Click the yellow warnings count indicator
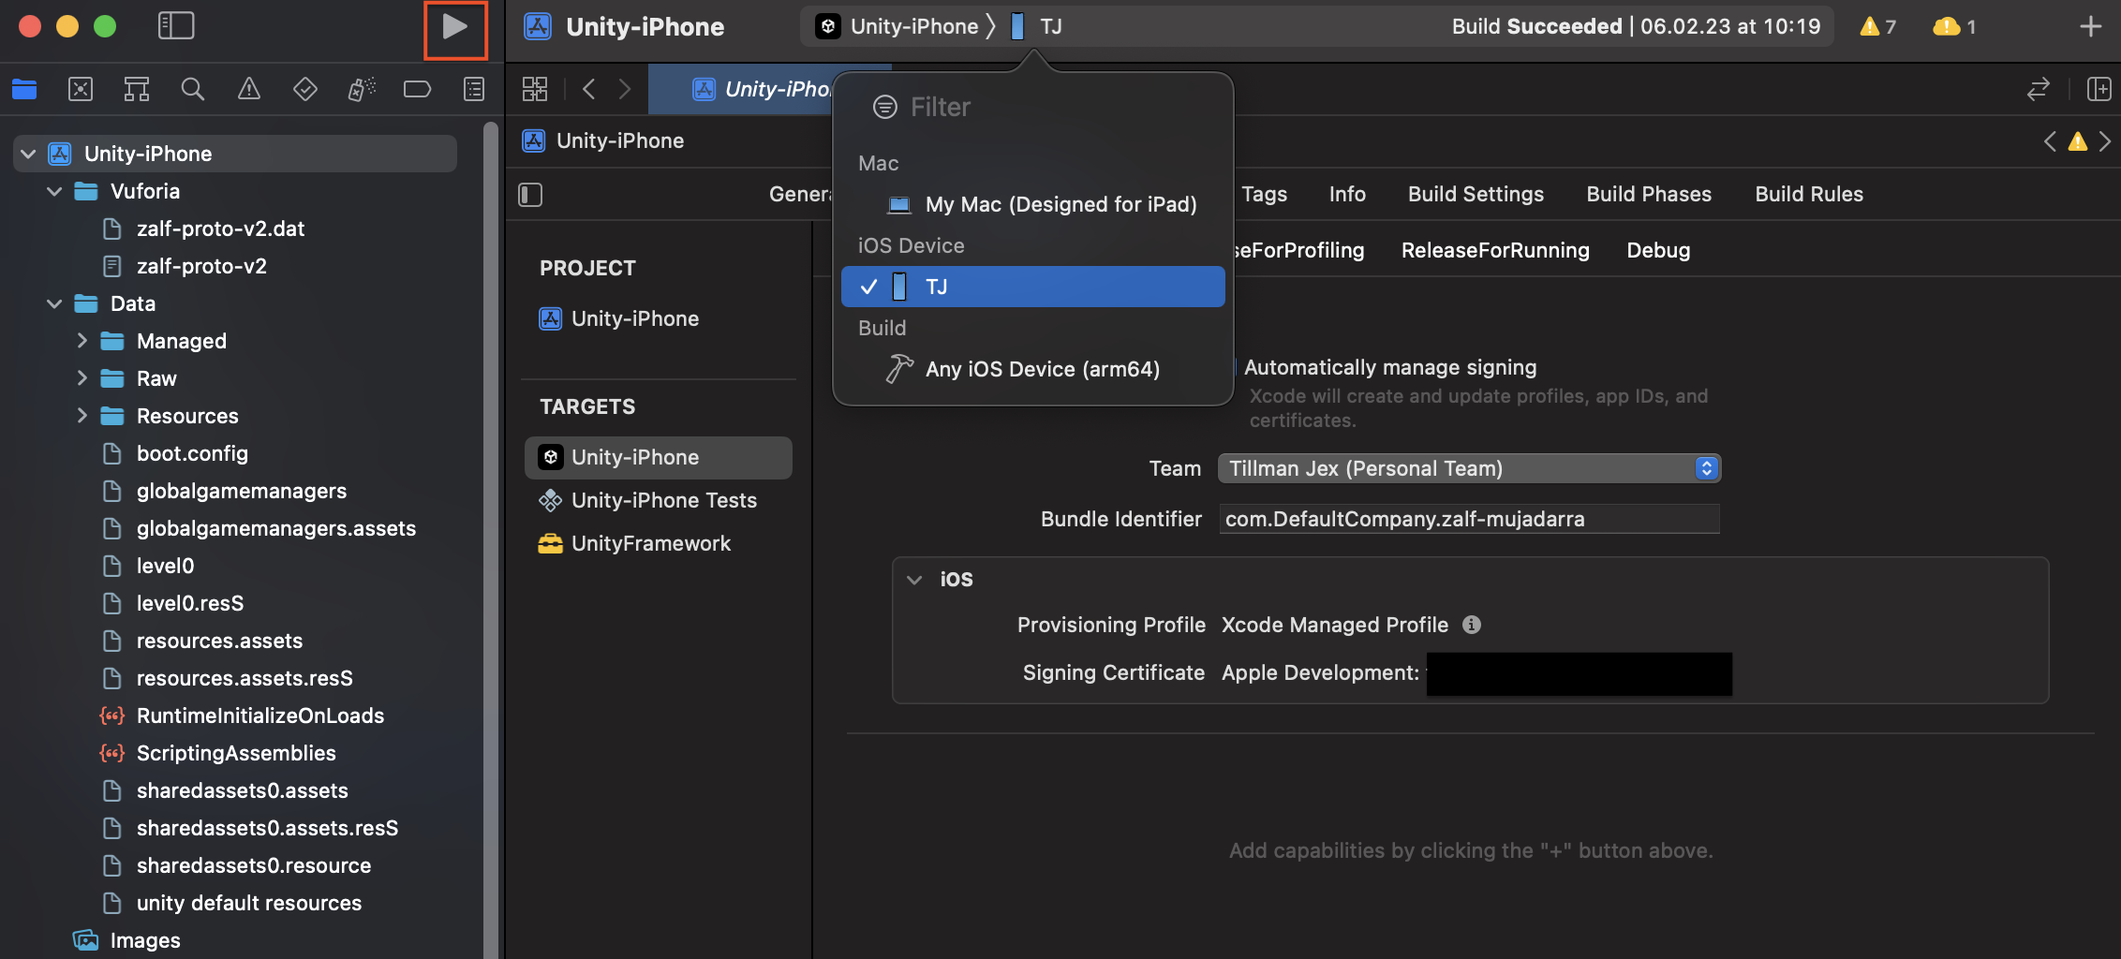The width and height of the screenshot is (2121, 959). coord(1878,26)
